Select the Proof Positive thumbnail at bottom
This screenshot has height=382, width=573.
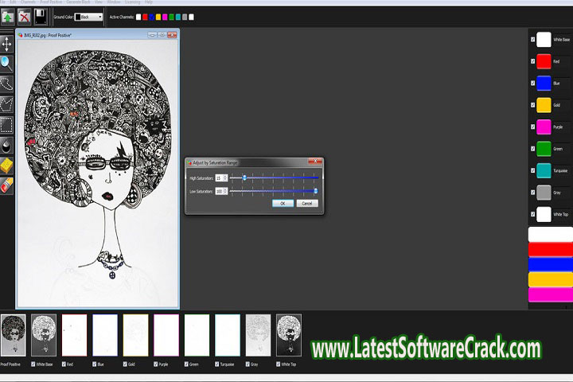13,335
